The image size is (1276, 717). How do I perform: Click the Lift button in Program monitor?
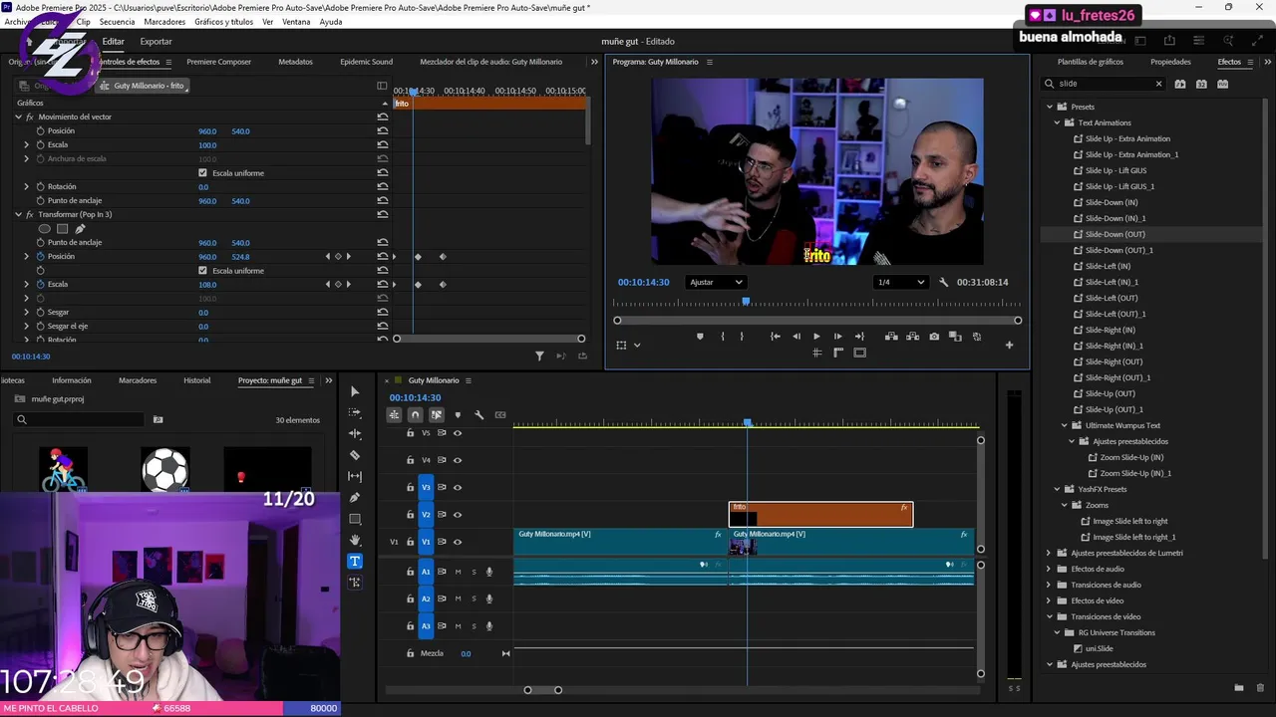click(891, 337)
